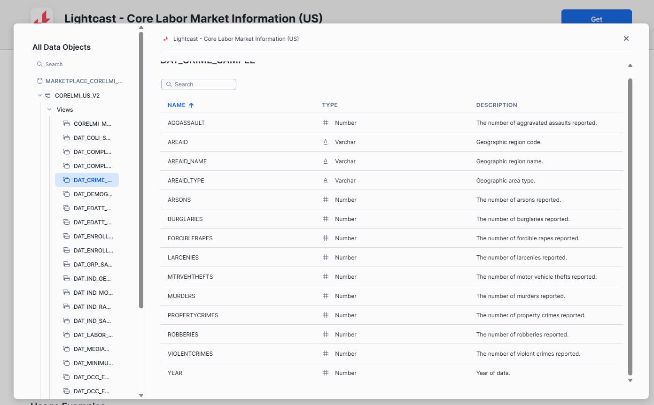Click the sidebar vertical scrollbar thumb
The image size is (654, 405).
pyautogui.click(x=141, y=170)
